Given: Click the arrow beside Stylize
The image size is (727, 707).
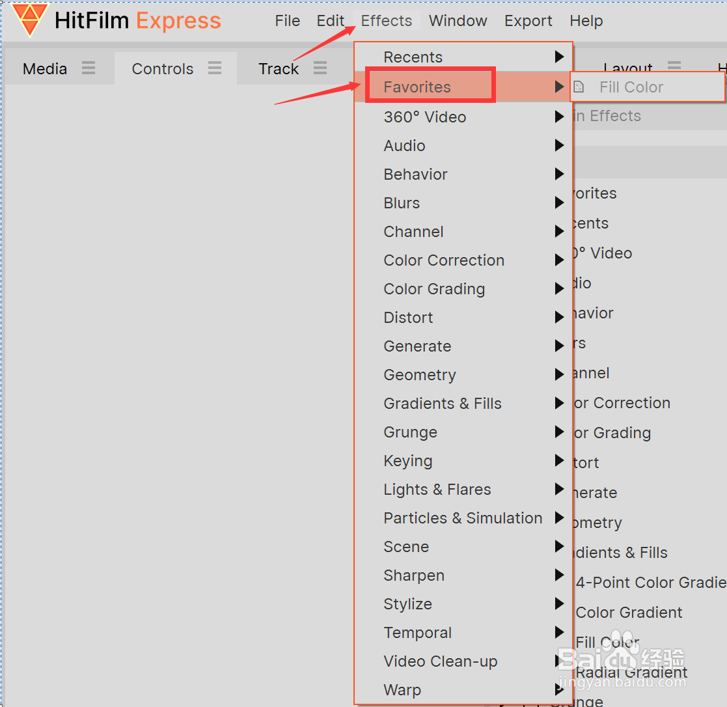Looking at the screenshot, I should tap(559, 603).
